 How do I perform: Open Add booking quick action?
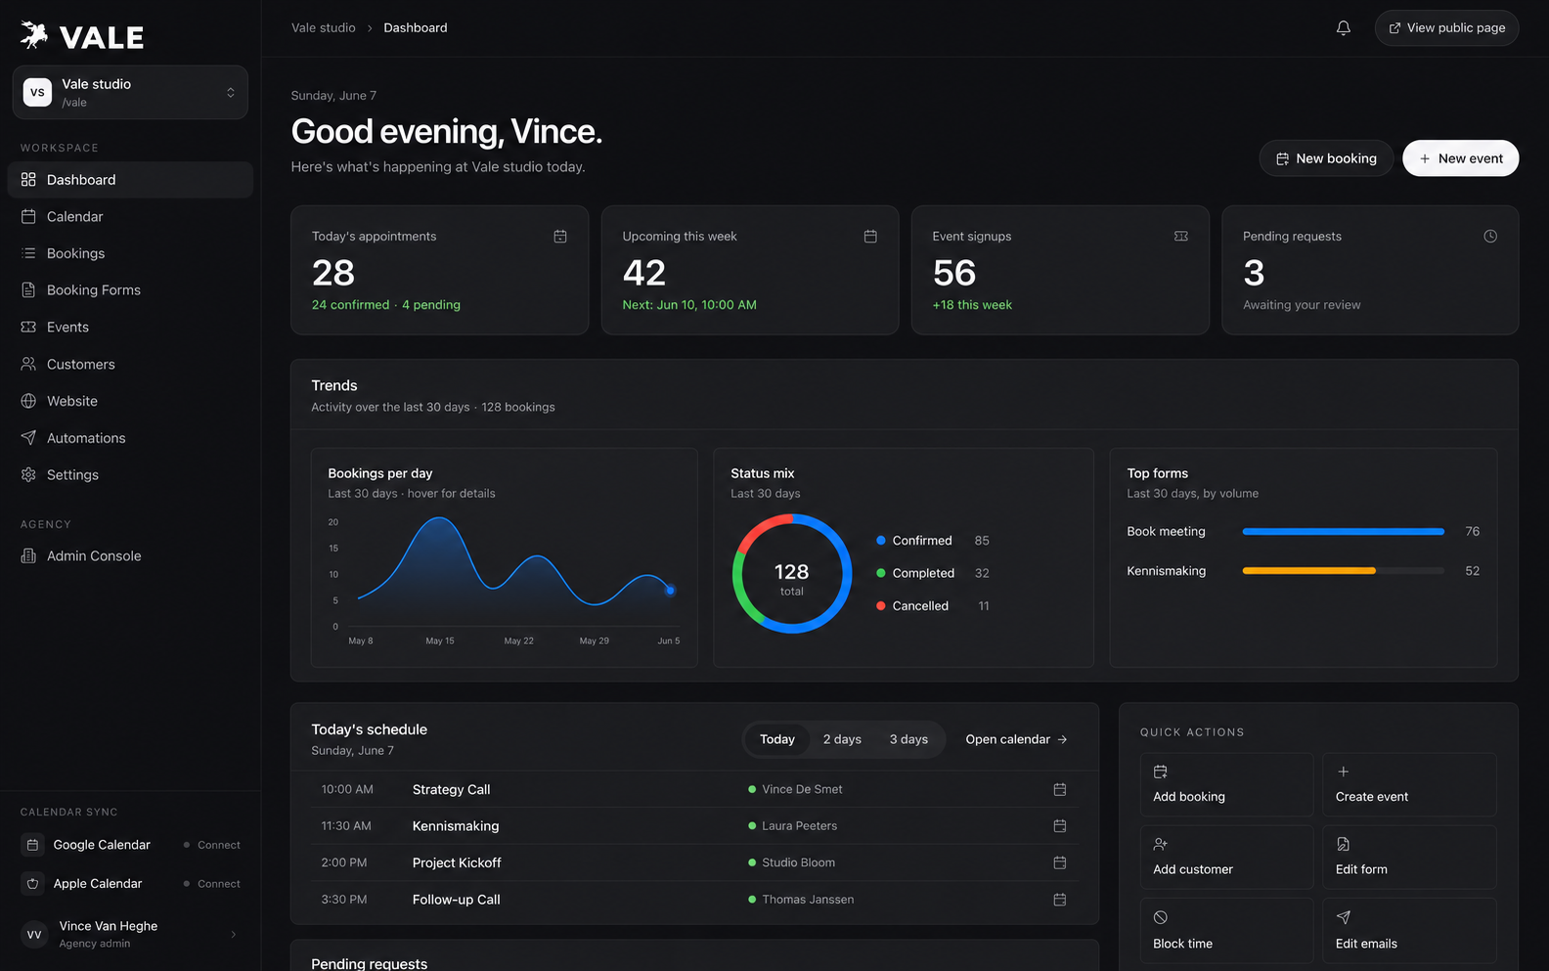pyautogui.click(x=1226, y=784)
